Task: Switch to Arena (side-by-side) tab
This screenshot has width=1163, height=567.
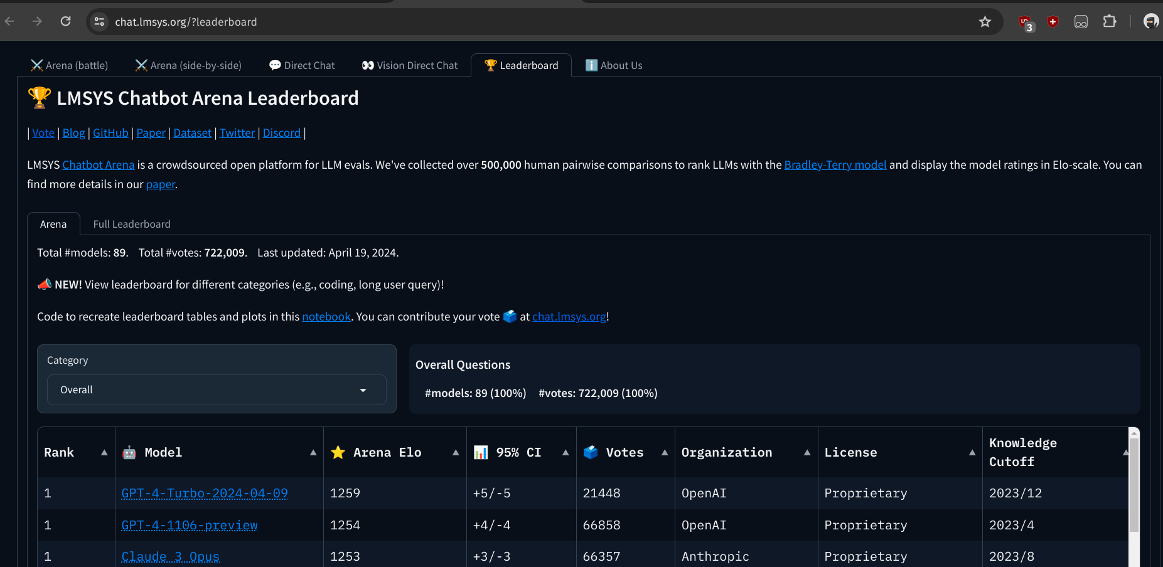Action: [188, 65]
